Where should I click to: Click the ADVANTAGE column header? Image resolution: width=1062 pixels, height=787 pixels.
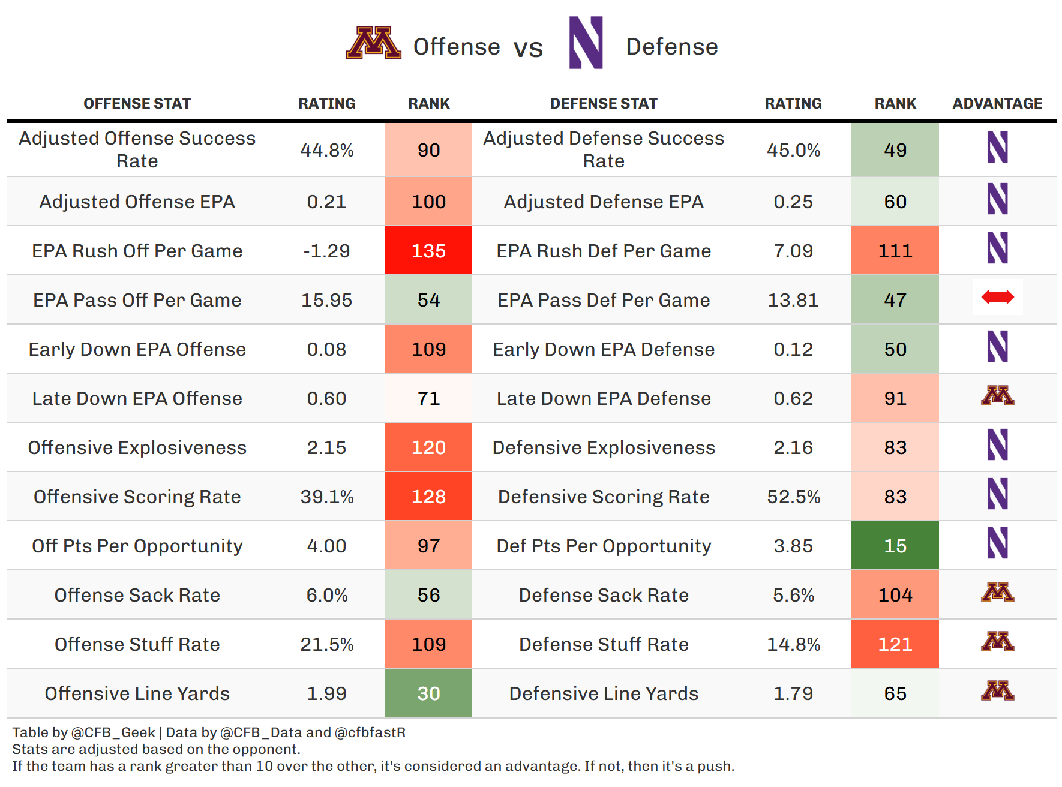[x=997, y=104]
